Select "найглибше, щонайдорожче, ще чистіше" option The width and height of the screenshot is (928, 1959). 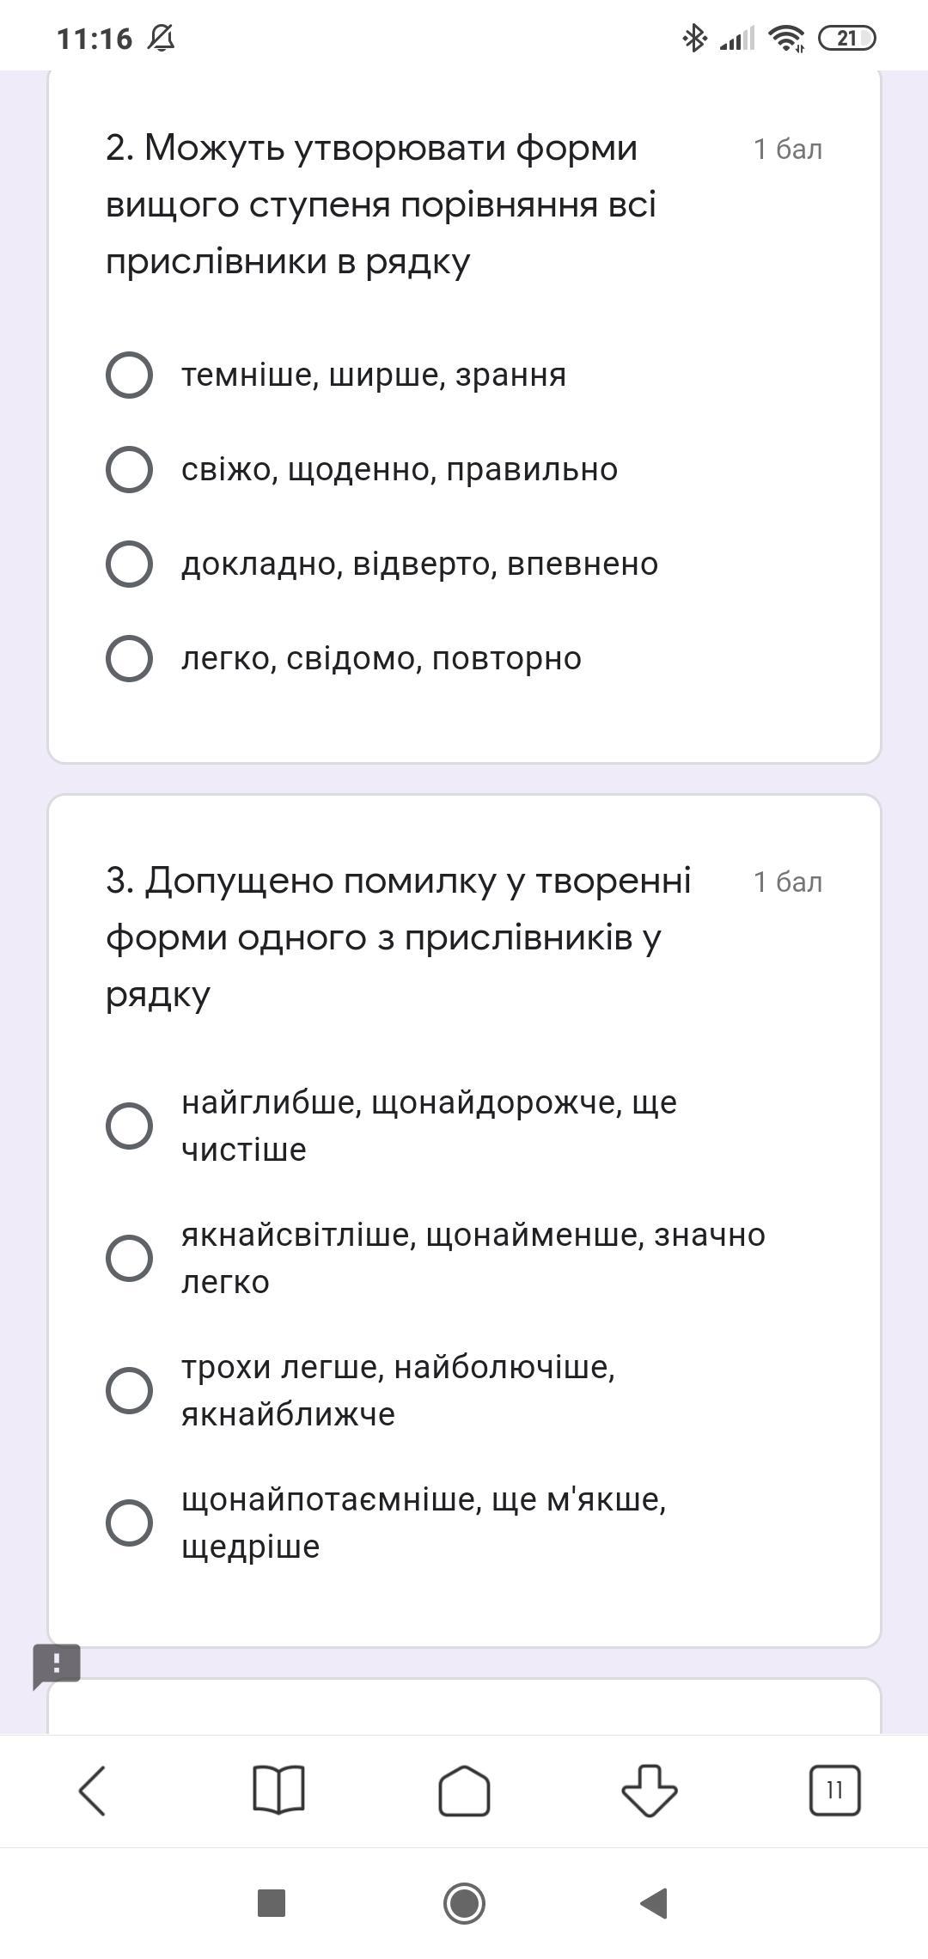129,1126
